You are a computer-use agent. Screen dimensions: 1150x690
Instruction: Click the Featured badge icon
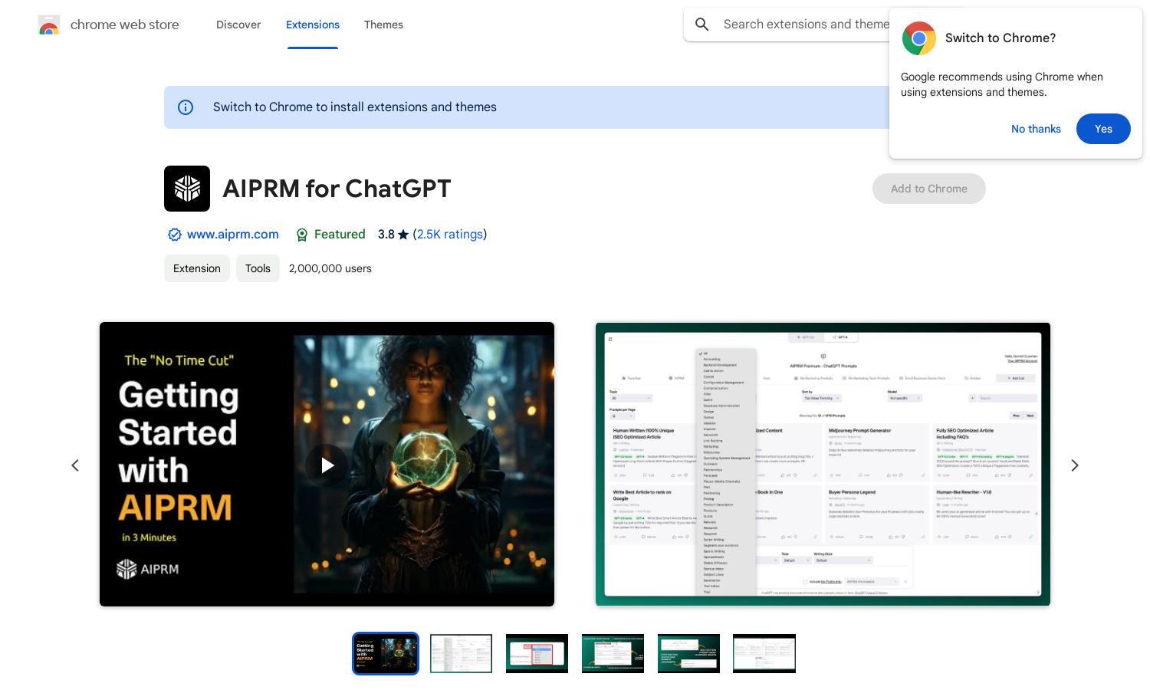pos(302,235)
